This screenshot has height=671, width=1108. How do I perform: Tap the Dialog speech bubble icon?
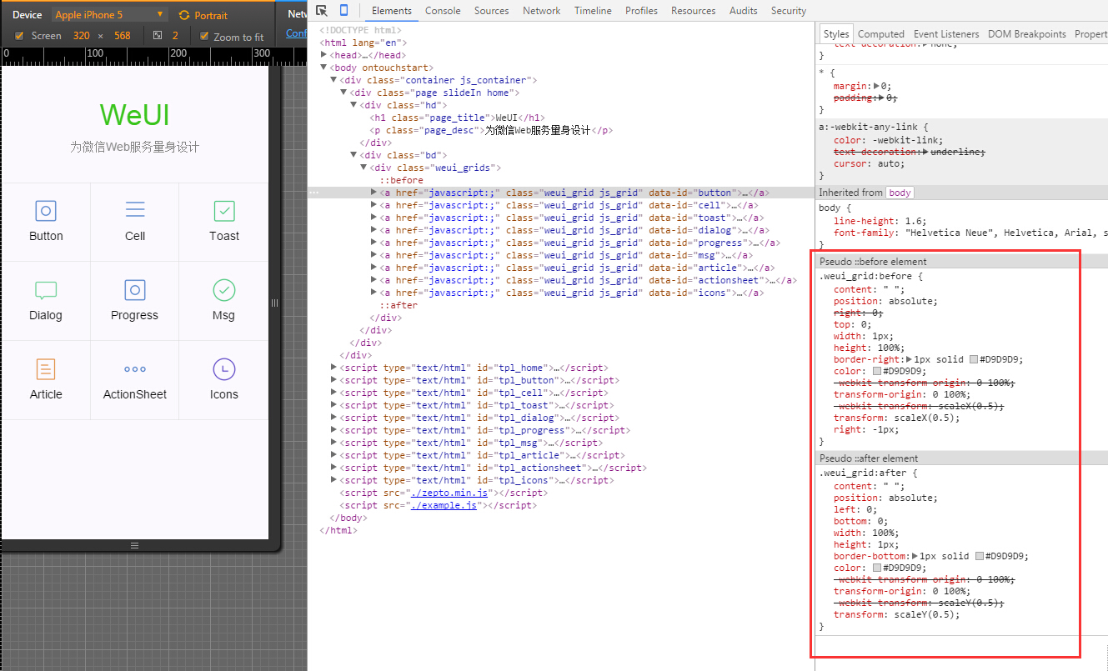[x=46, y=290]
